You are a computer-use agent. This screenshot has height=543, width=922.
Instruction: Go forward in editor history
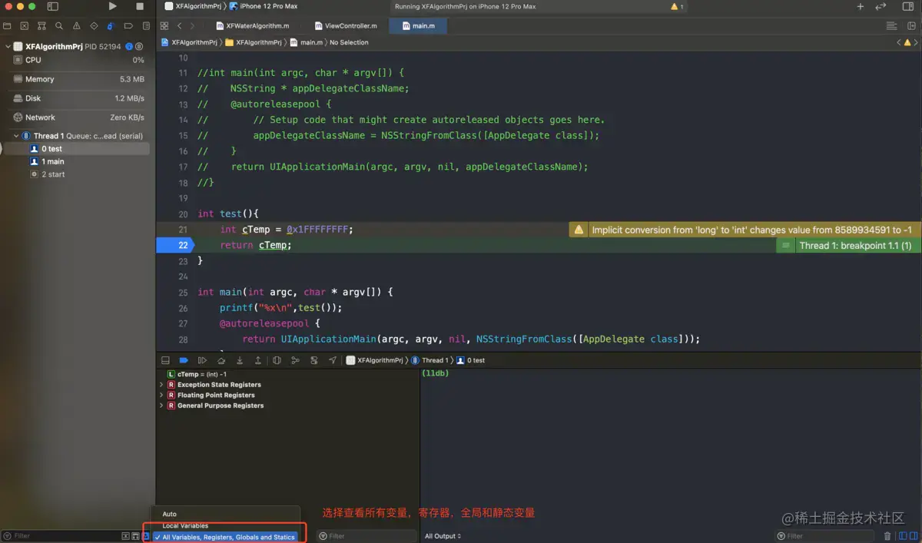[x=193, y=26]
